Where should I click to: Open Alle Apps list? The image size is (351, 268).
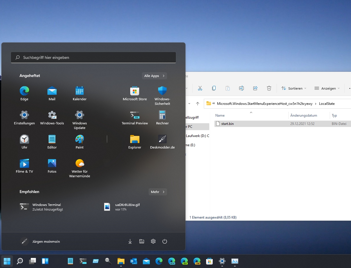click(x=154, y=76)
